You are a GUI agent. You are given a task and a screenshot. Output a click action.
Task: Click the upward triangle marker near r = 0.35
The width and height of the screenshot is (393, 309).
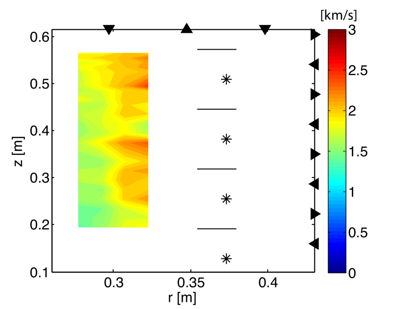[187, 28]
